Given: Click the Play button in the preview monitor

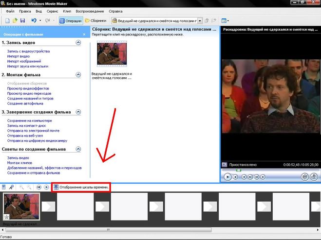Looking at the screenshot, I should click(227, 177).
